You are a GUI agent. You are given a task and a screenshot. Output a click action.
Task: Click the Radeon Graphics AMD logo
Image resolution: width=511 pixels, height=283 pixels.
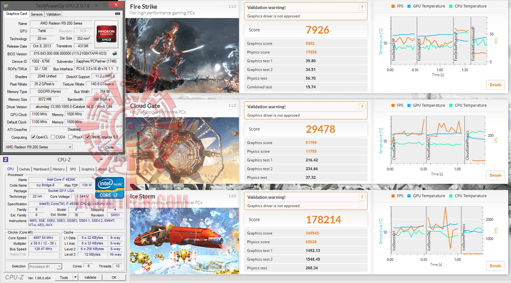(106, 34)
